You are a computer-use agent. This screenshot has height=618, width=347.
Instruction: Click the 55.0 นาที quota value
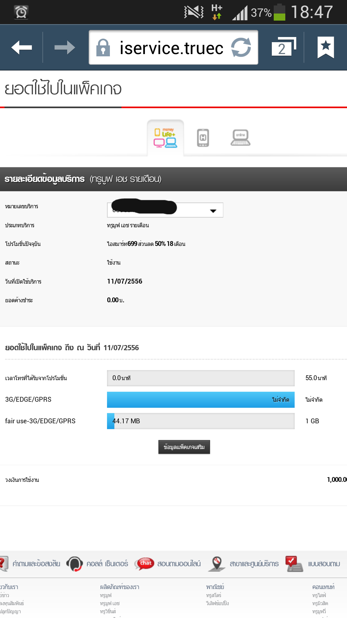pyautogui.click(x=316, y=378)
